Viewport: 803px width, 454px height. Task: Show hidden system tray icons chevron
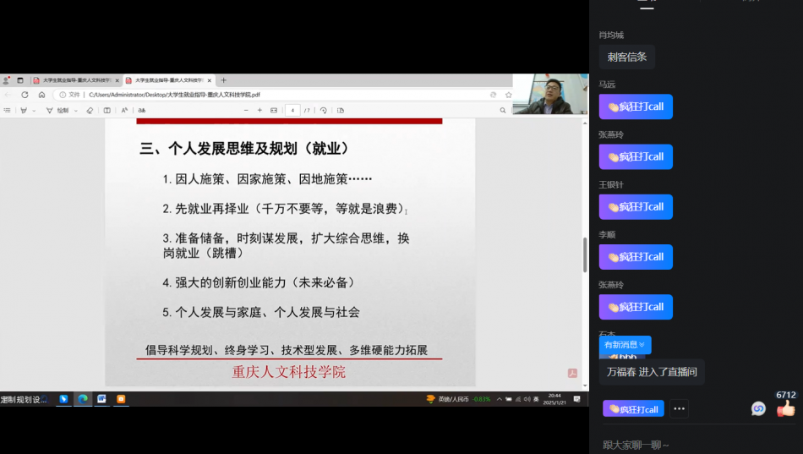[x=499, y=399]
